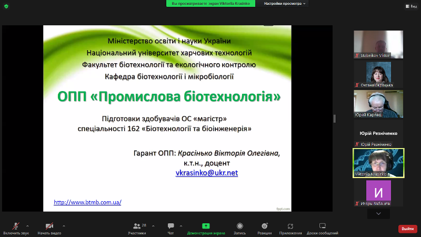This screenshot has height=237, width=421.
Task: Change layout with Вид button
Action: pos(412,6)
